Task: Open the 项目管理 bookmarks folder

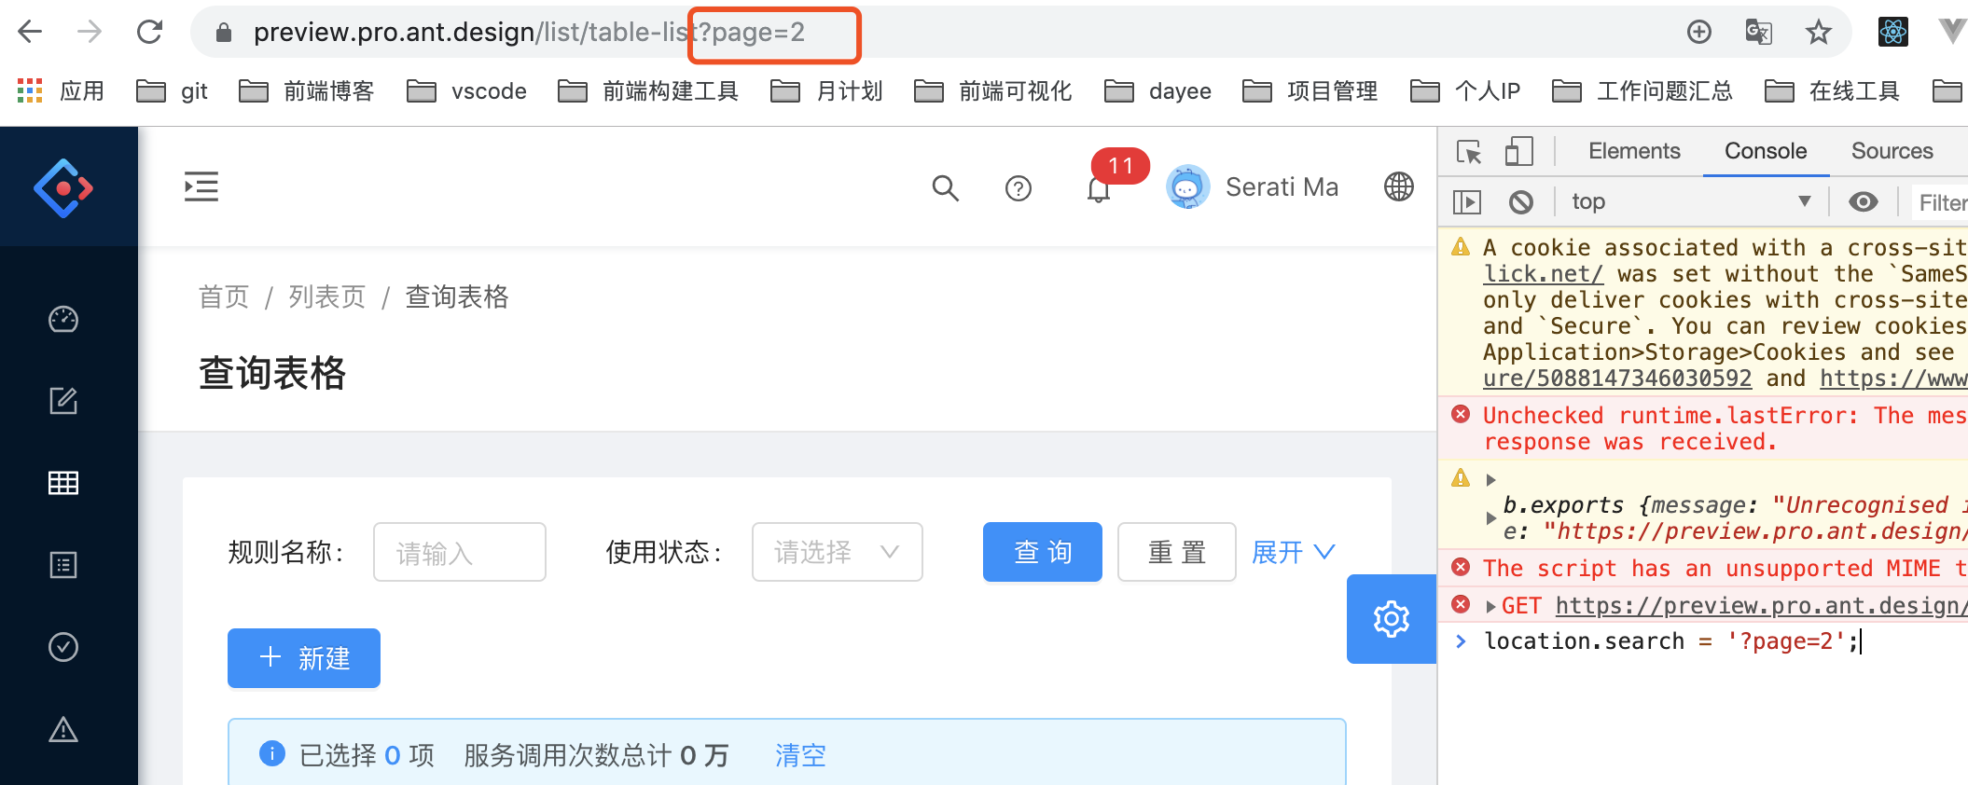Action: [x=1310, y=91]
